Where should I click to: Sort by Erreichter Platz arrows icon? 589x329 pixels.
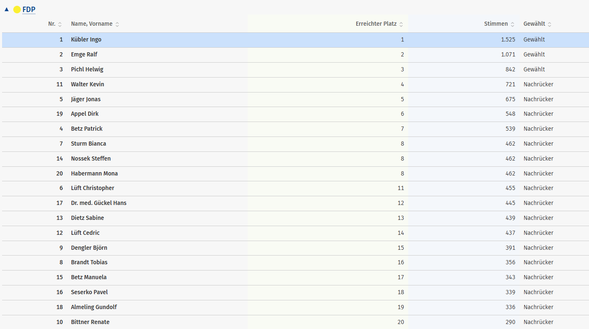(x=401, y=24)
